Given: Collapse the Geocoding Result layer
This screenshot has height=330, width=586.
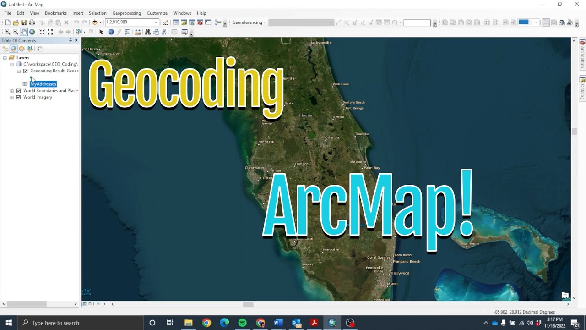Looking at the screenshot, I should [x=19, y=71].
